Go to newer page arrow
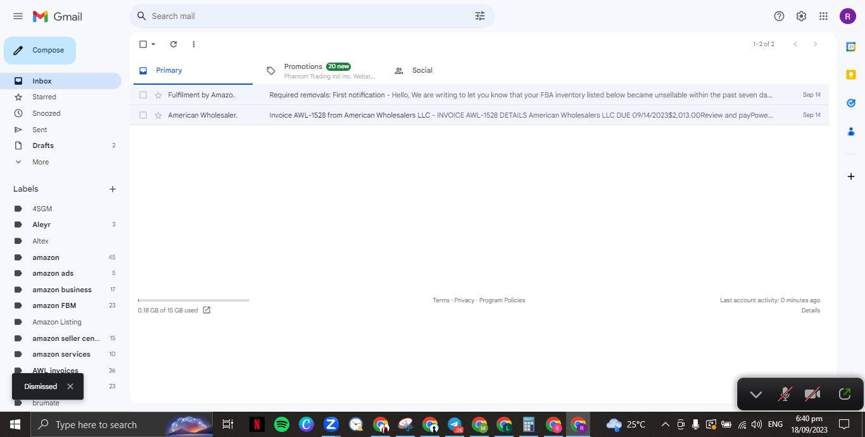The width and height of the screenshot is (865, 437). click(795, 44)
